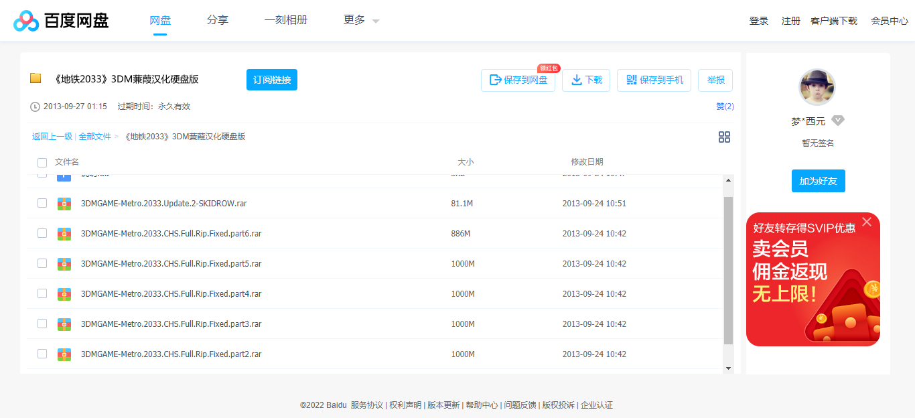The width and height of the screenshot is (915, 418).
Task: Click the save-to-cloud icon on 保存到网盘 button
Action: click(x=496, y=80)
